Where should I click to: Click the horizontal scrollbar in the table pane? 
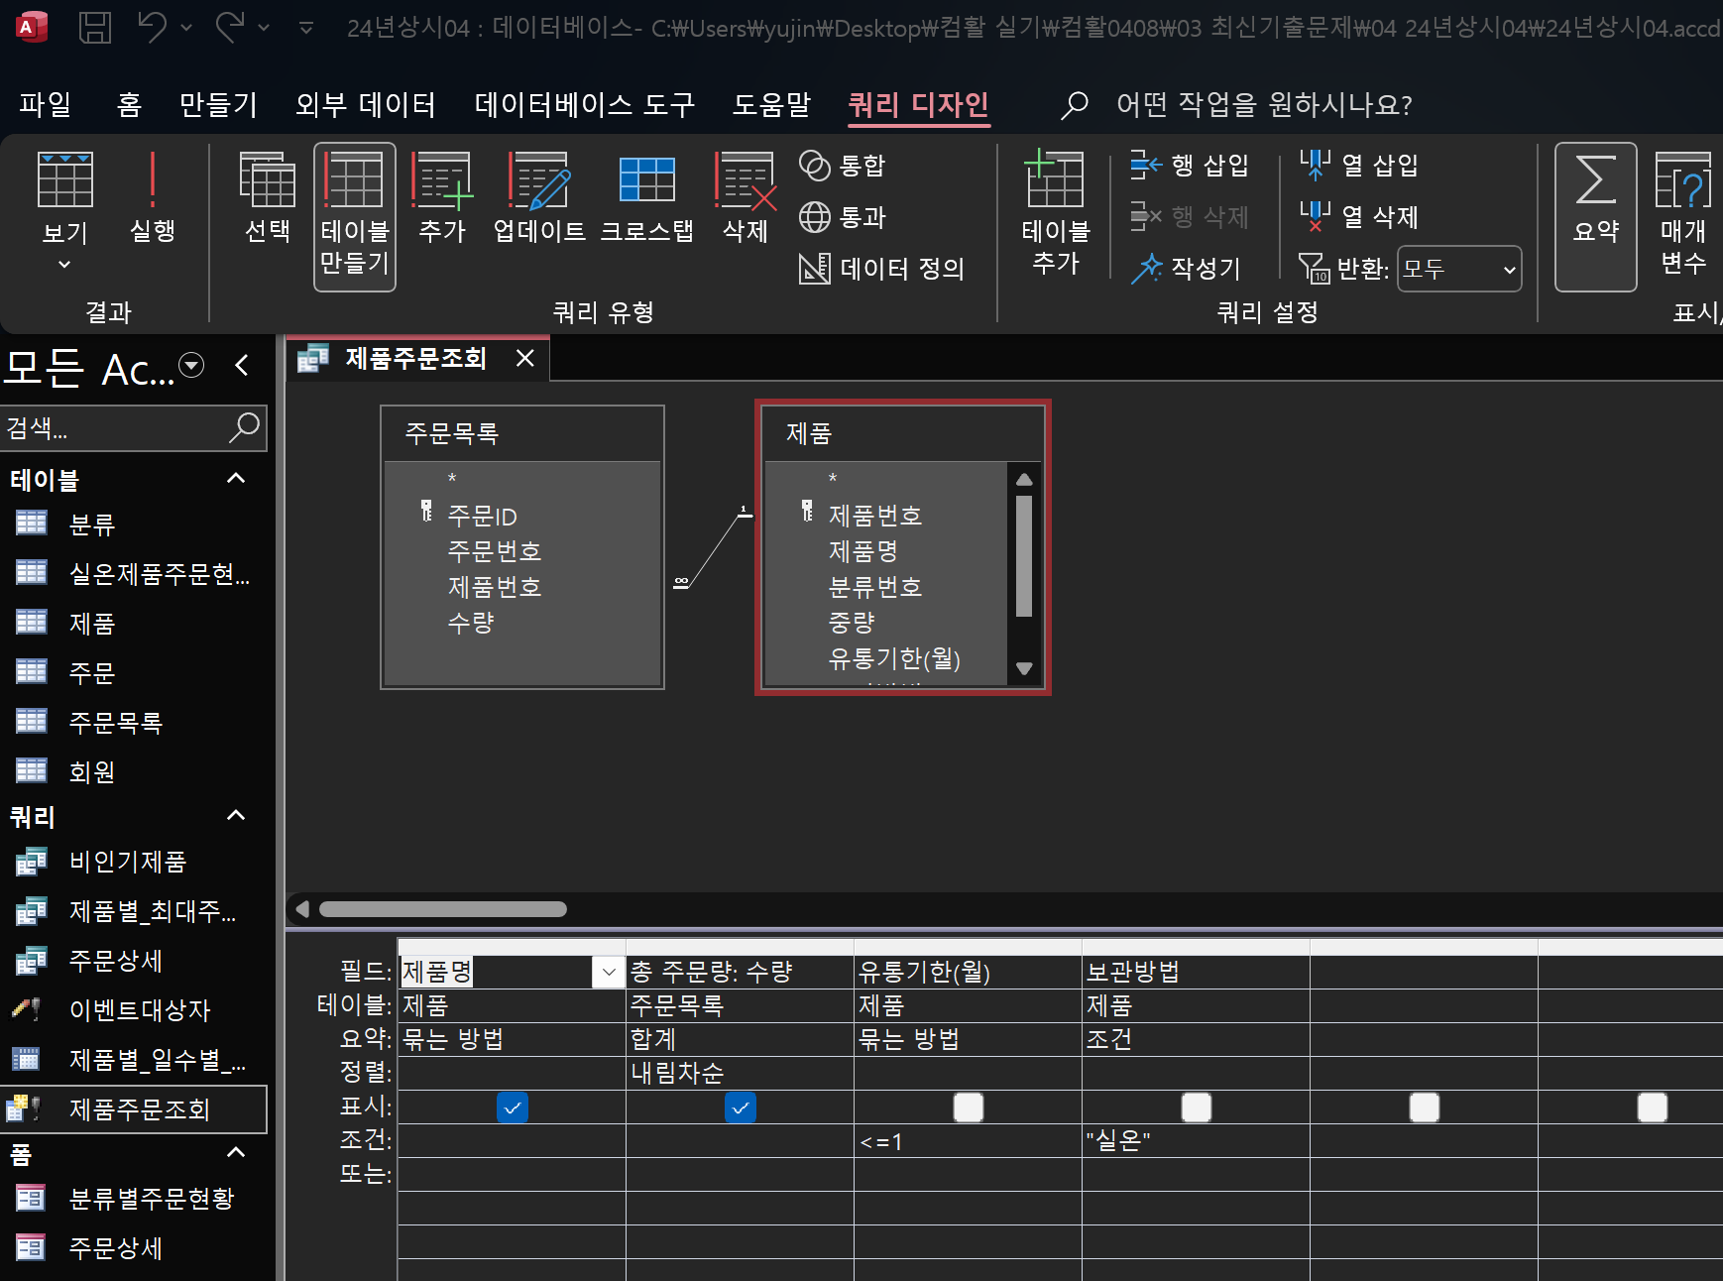point(443,909)
